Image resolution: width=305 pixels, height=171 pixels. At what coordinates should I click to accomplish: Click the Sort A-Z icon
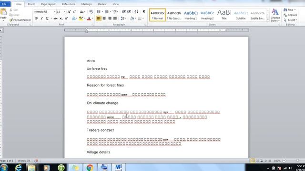(x=136, y=12)
